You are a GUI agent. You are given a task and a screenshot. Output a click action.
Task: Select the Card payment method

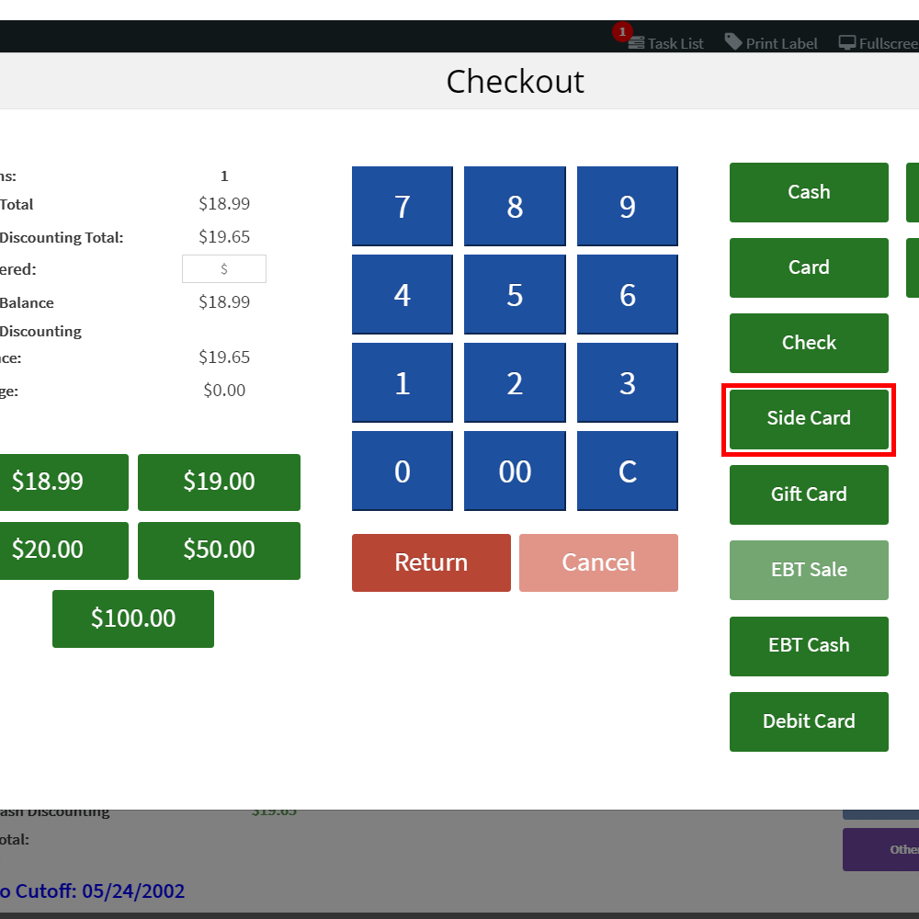(809, 267)
